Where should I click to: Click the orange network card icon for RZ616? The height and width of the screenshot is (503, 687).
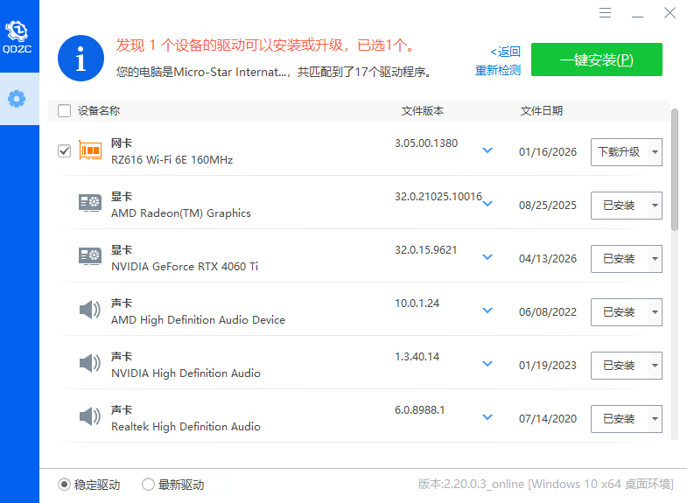pyautogui.click(x=90, y=150)
